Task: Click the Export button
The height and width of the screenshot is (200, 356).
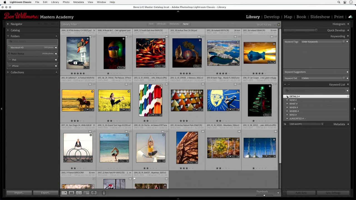Action: pyautogui.click(x=46, y=193)
